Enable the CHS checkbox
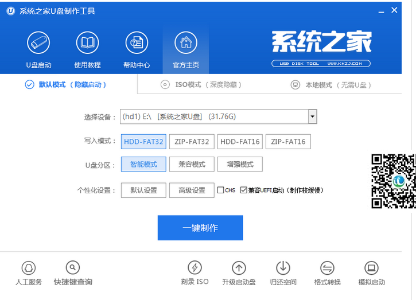The height and width of the screenshot is (300, 416). (221, 190)
